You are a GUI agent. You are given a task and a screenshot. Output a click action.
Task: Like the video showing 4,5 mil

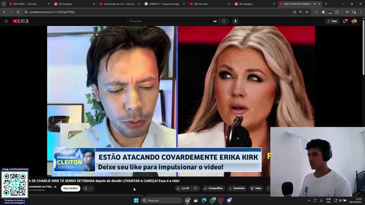click(x=182, y=188)
